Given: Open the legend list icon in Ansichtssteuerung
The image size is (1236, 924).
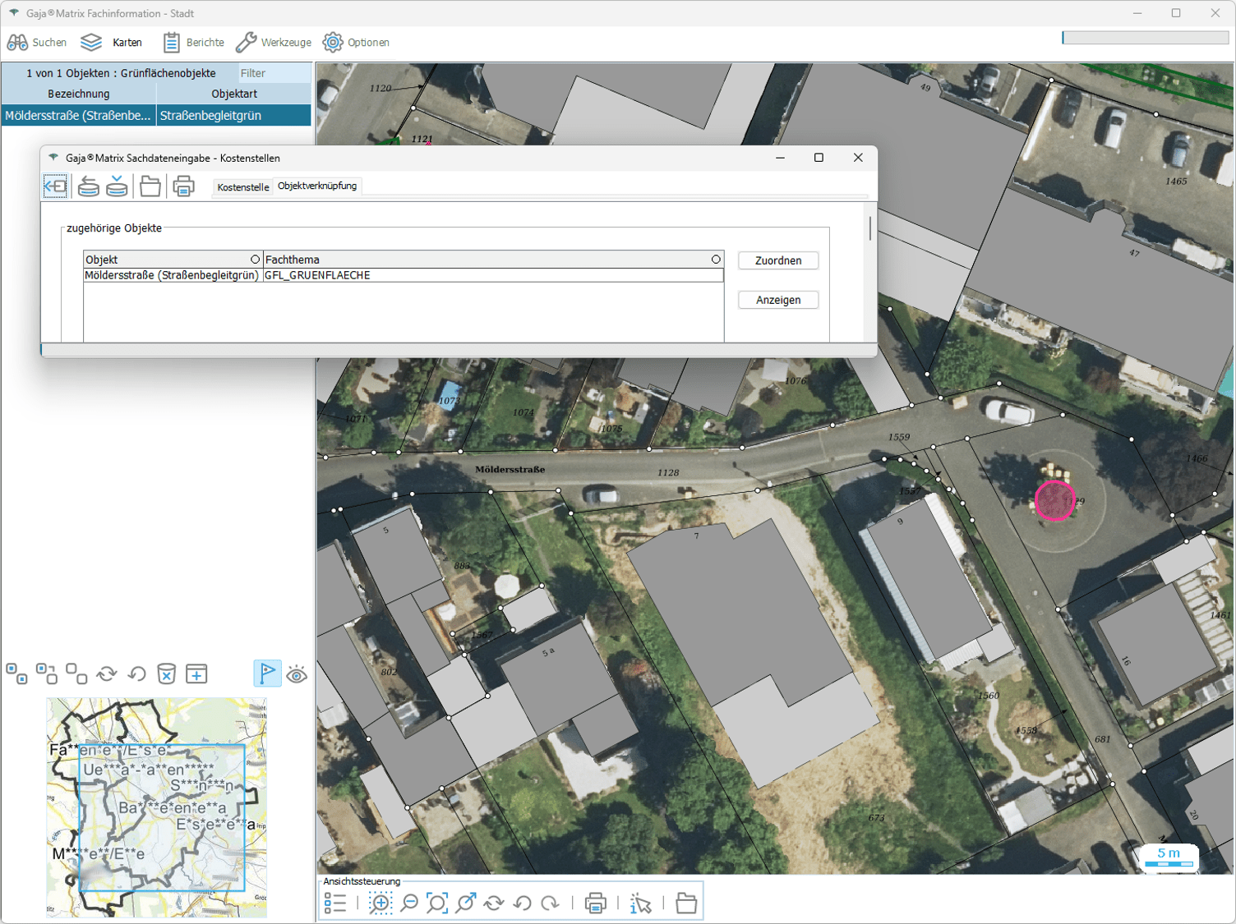Looking at the screenshot, I should coord(335,903).
